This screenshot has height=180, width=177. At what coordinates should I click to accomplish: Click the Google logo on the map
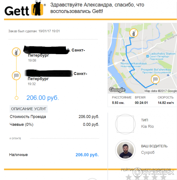click(x=117, y=90)
